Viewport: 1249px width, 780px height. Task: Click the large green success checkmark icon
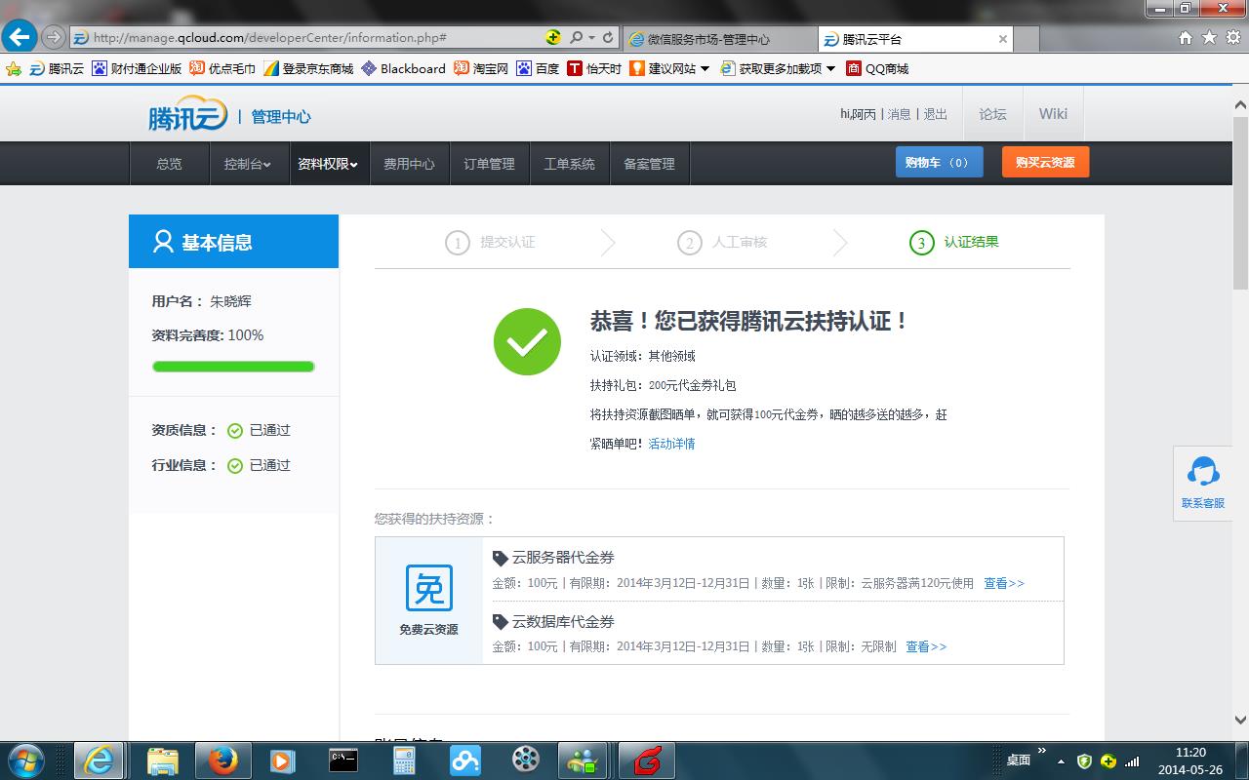(x=527, y=341)
